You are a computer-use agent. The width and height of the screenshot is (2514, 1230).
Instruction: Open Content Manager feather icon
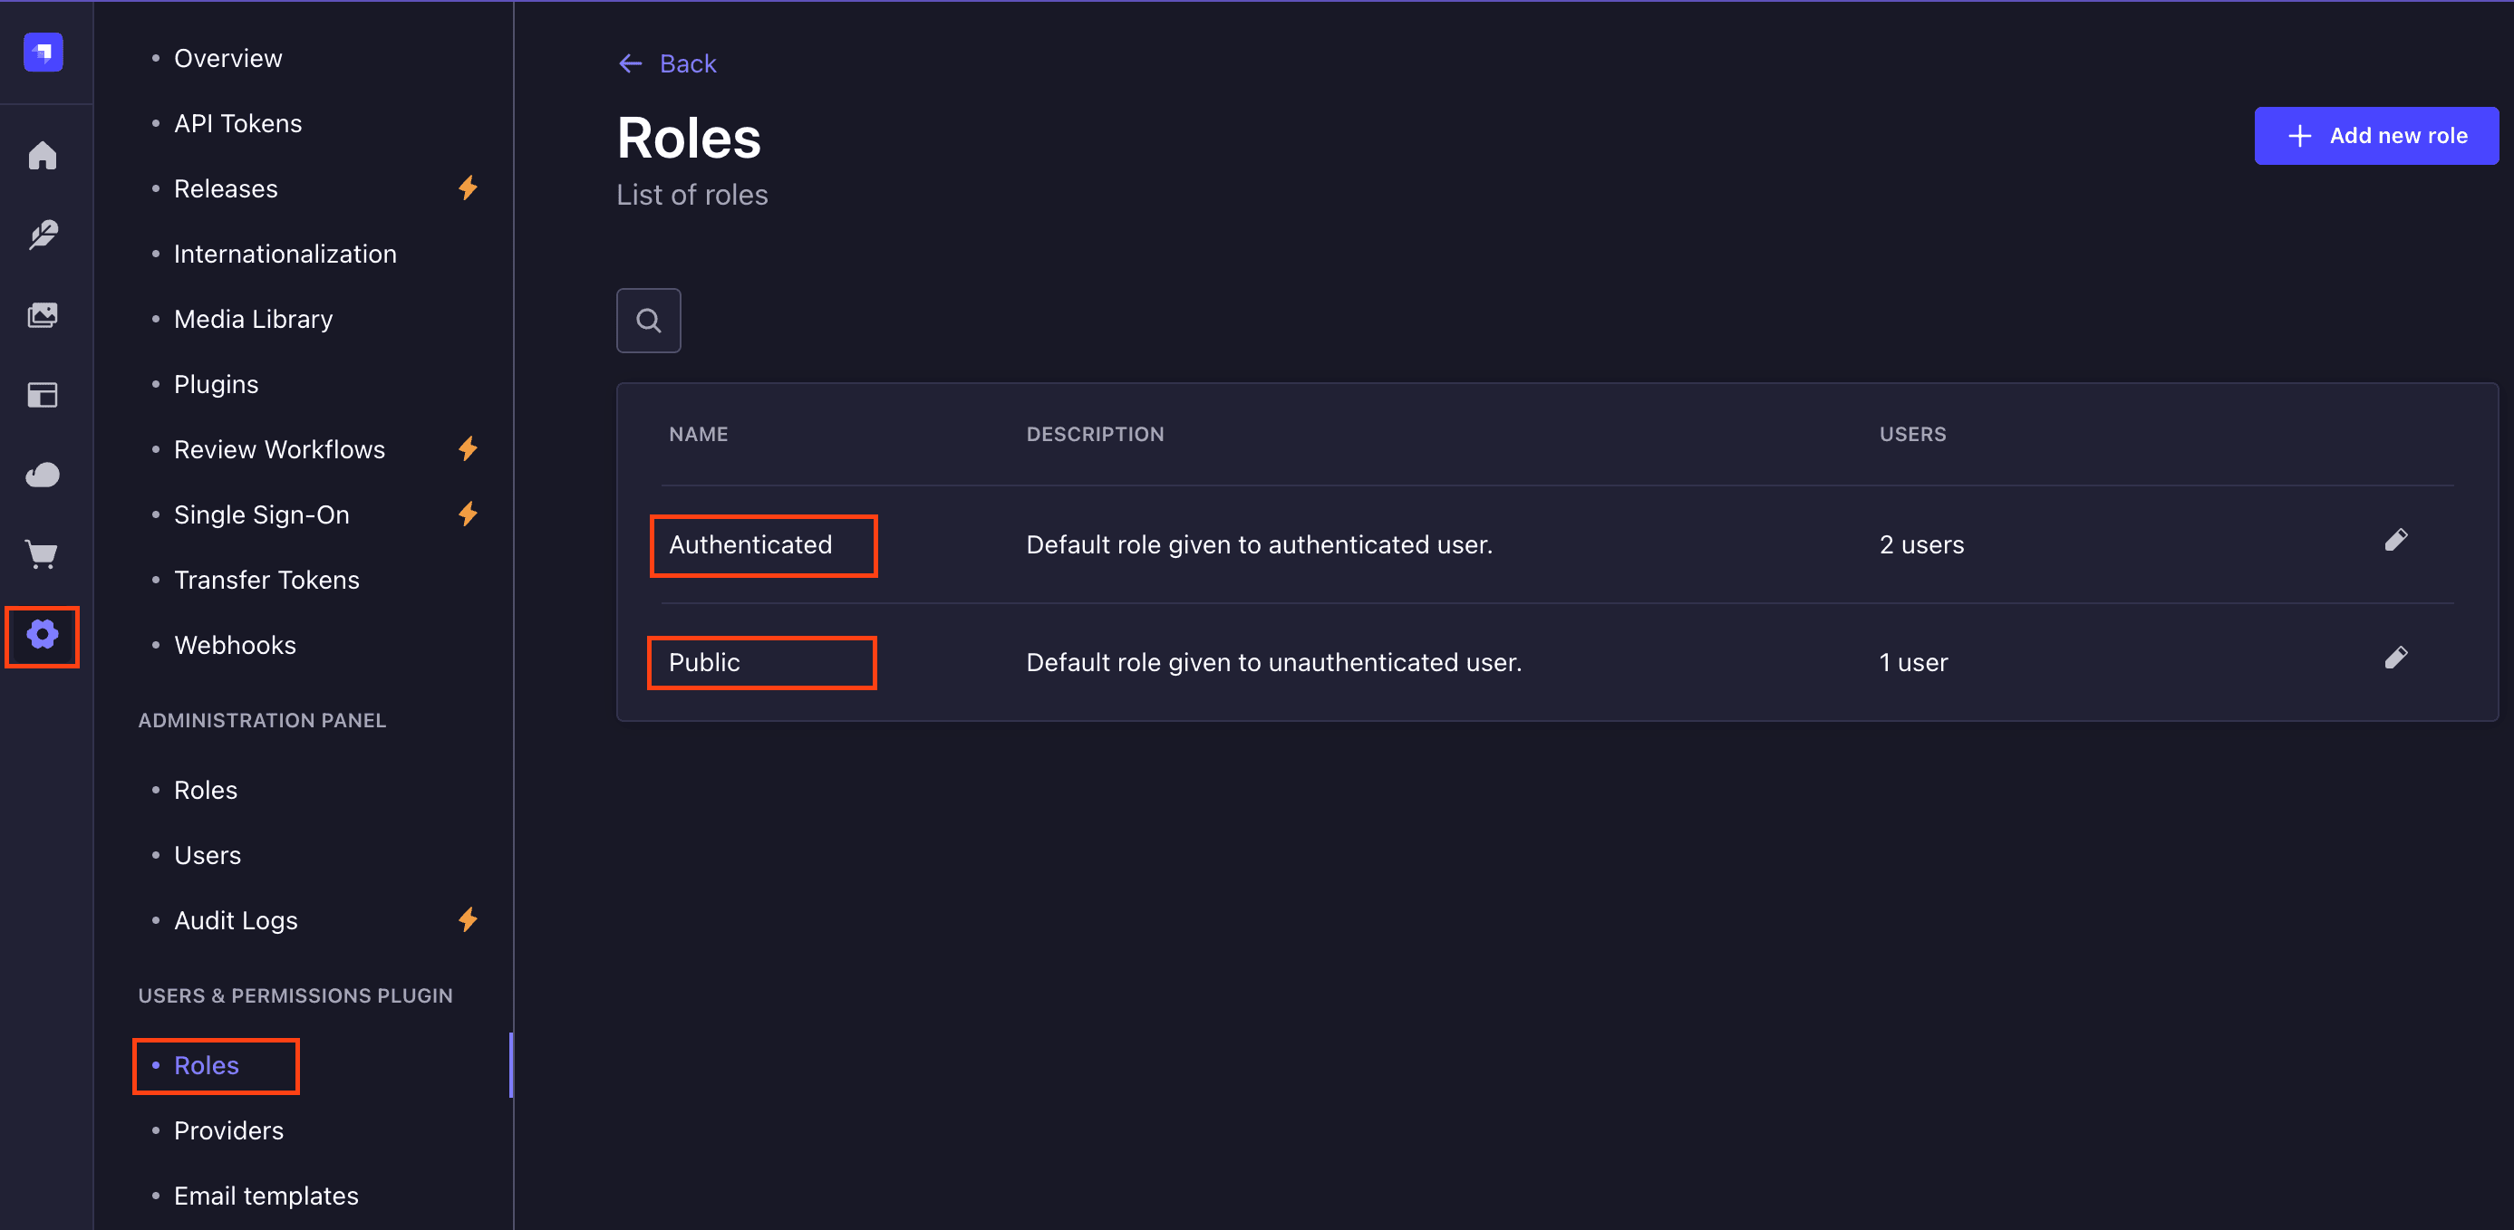click(x=43, y=235)
